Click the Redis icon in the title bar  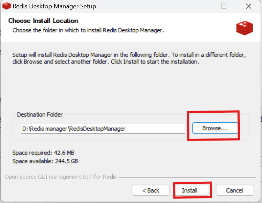7,6
